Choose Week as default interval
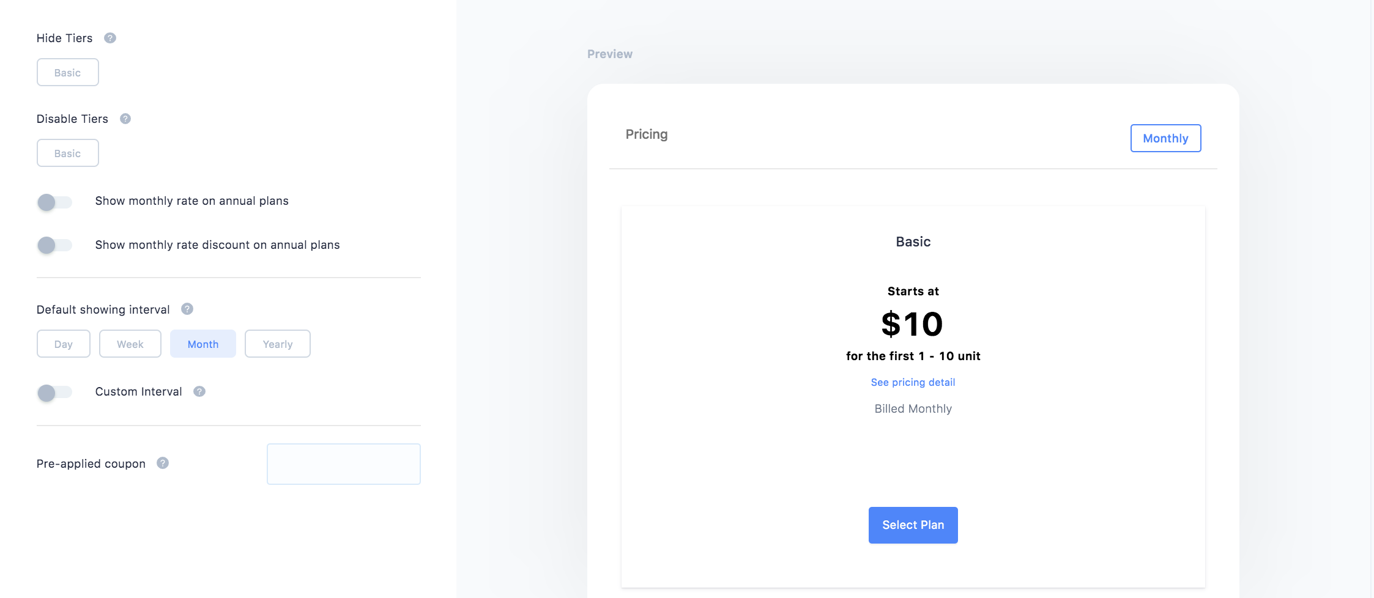 (130, 344)
